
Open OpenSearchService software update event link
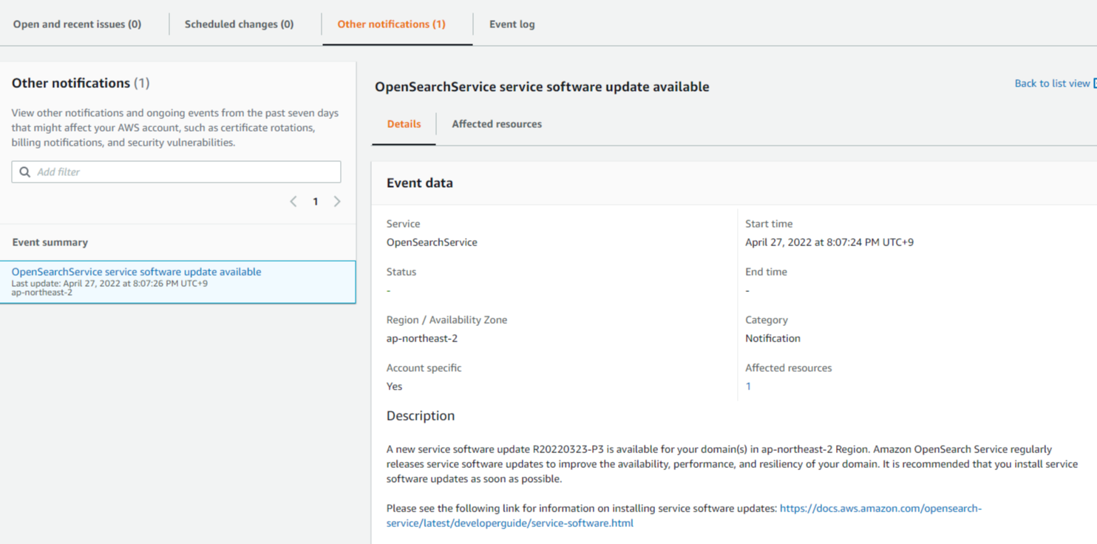[136, 272]
